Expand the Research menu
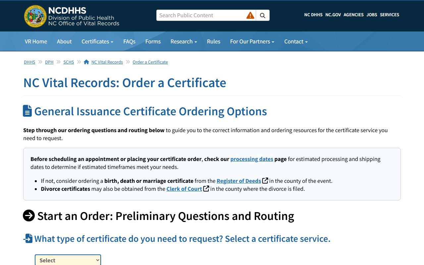This screenshot has width=424, height=265. coord(184,41)
